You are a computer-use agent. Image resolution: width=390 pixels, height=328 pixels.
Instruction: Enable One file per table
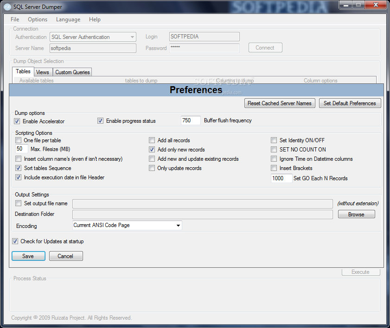coord(19,140)
